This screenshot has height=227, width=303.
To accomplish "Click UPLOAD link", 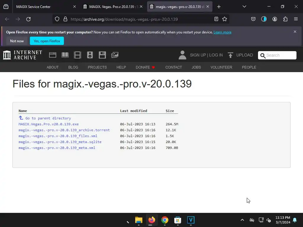I will tap(244, 55).
